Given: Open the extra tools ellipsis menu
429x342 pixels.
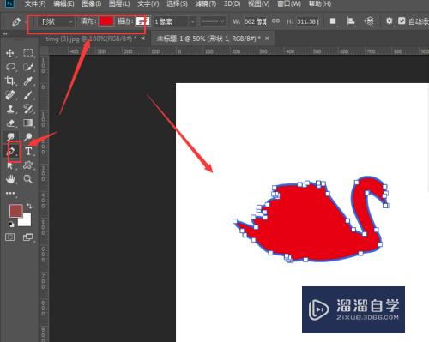Looking at the screenshot, I should pyautogui.click(x=10, y=194).
